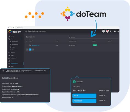Click the 'Organization Plan: Monthly' line

coord(10,89)
